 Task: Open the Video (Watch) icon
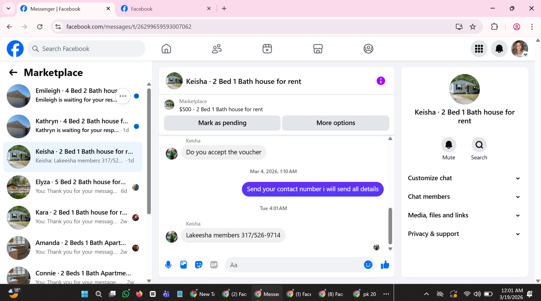click(267, 49)
